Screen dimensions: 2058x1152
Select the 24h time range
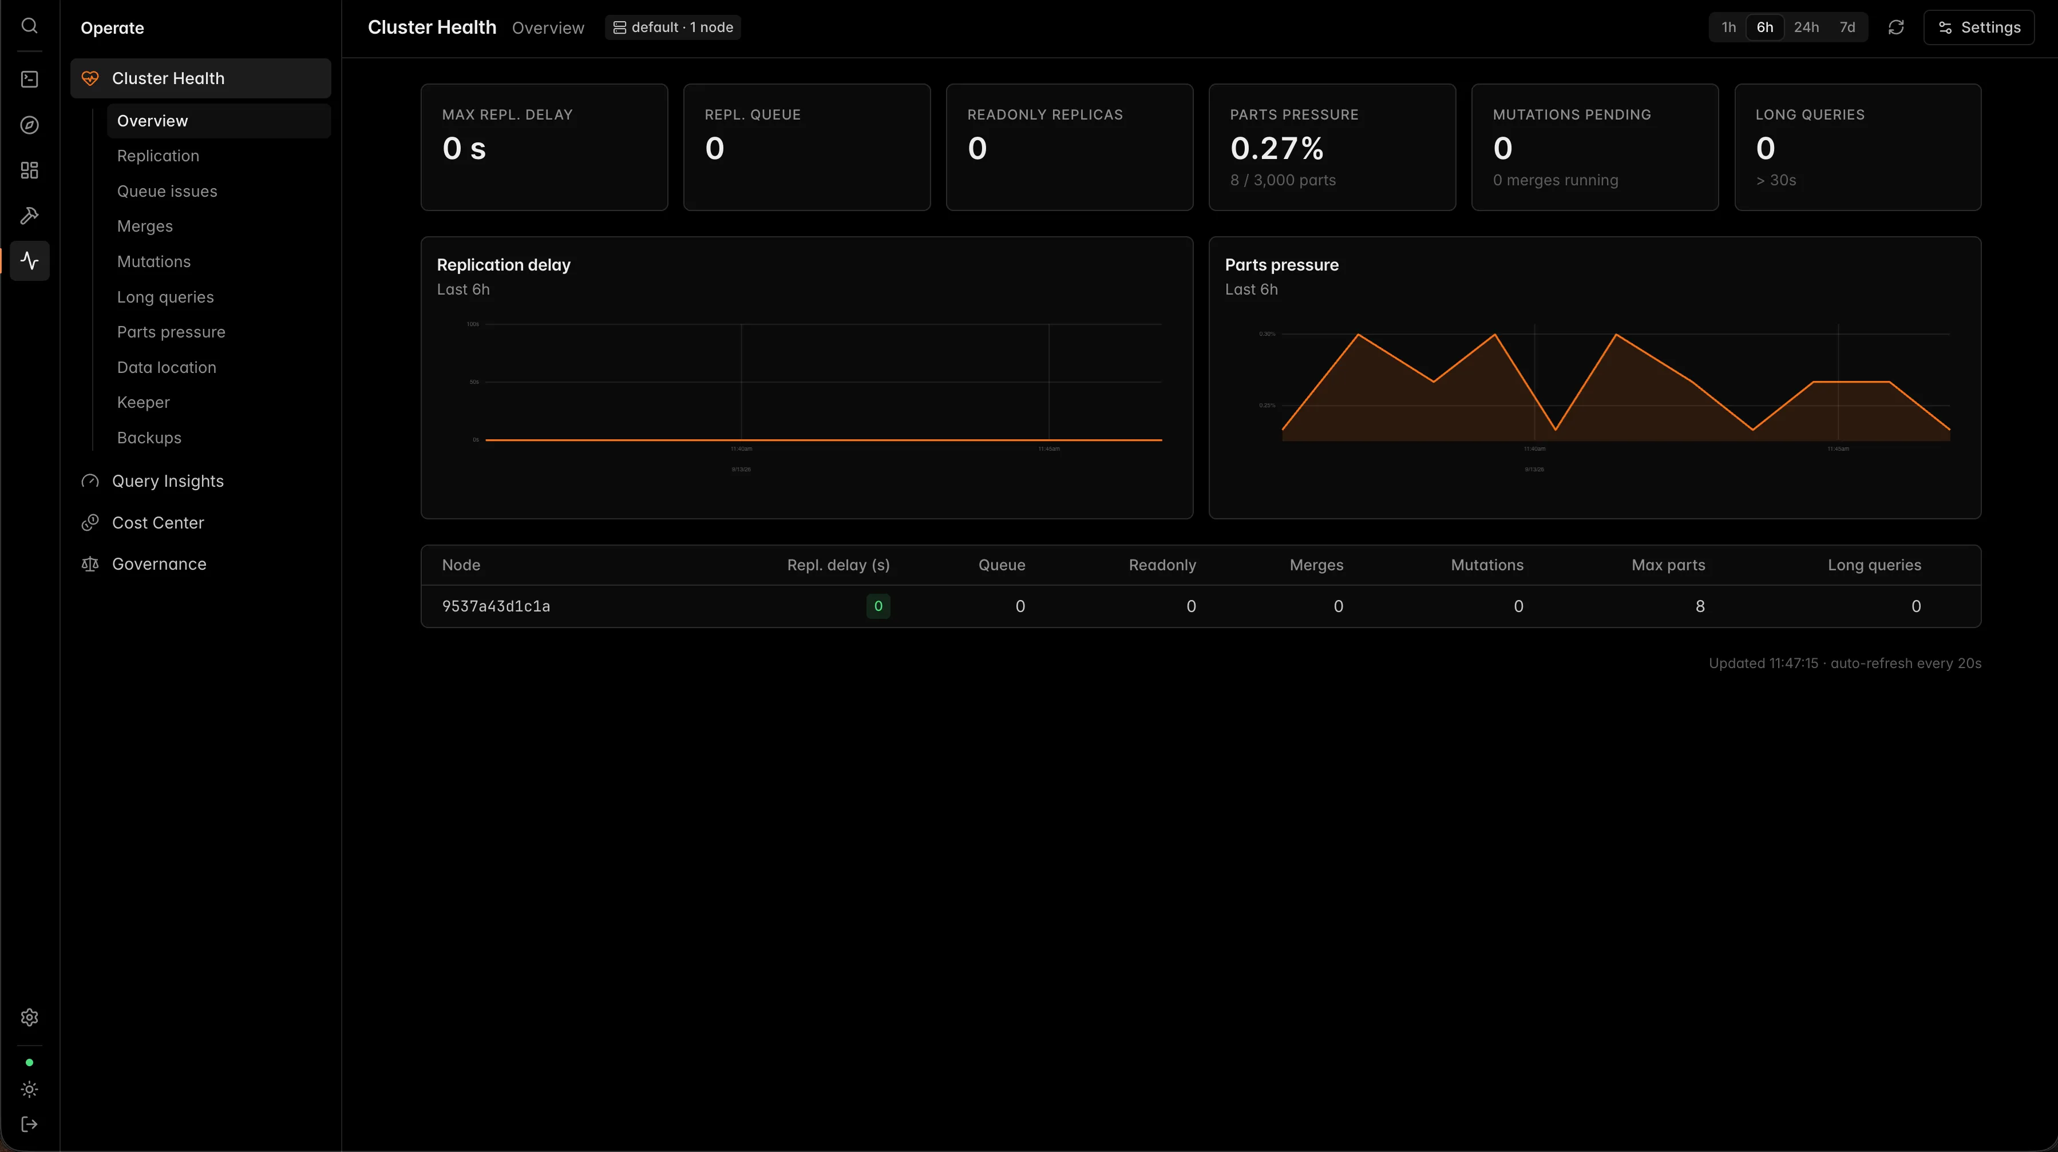click(x=1806, y=27)
